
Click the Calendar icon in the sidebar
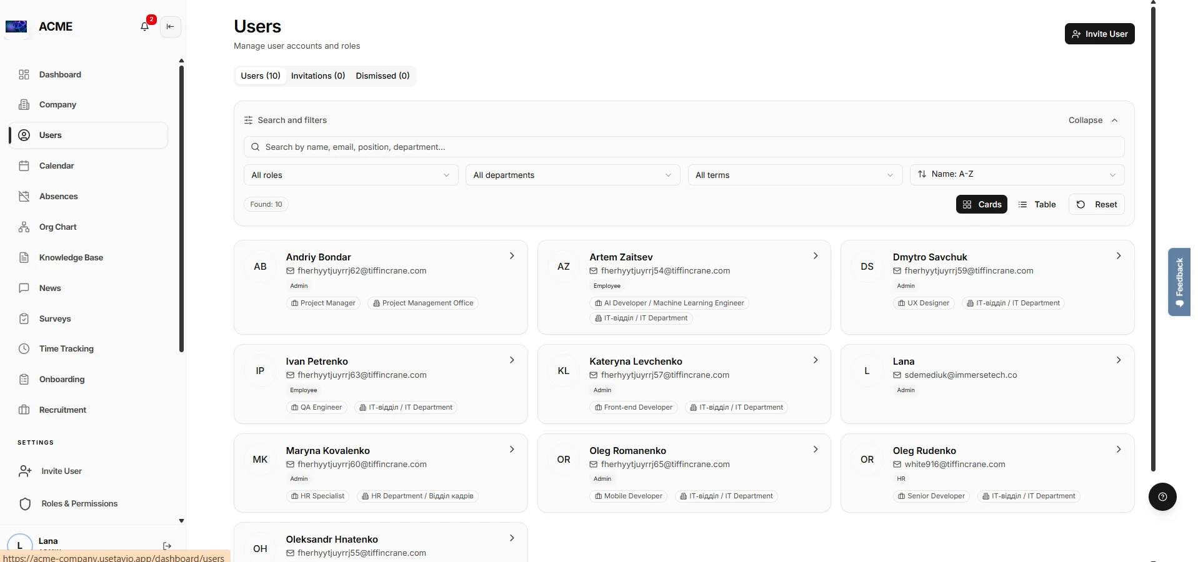(x=24, y=165)
